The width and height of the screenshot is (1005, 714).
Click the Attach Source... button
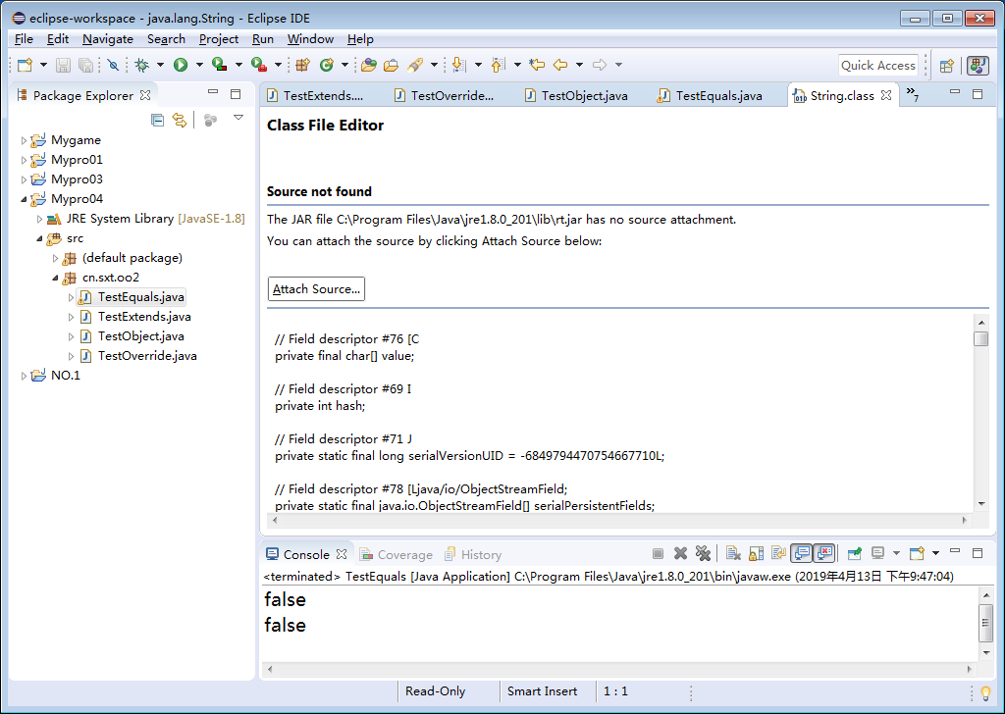(316, 288)
